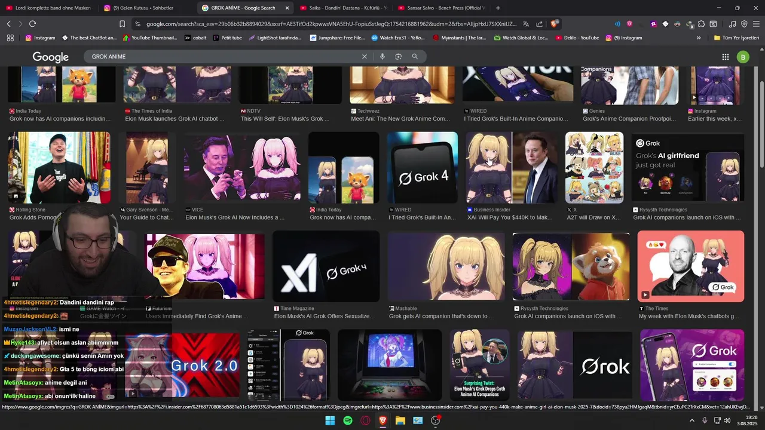Screen dimensions: 765x430
Task: Click the address bar URL field
Action: click(x=332, y=24)
